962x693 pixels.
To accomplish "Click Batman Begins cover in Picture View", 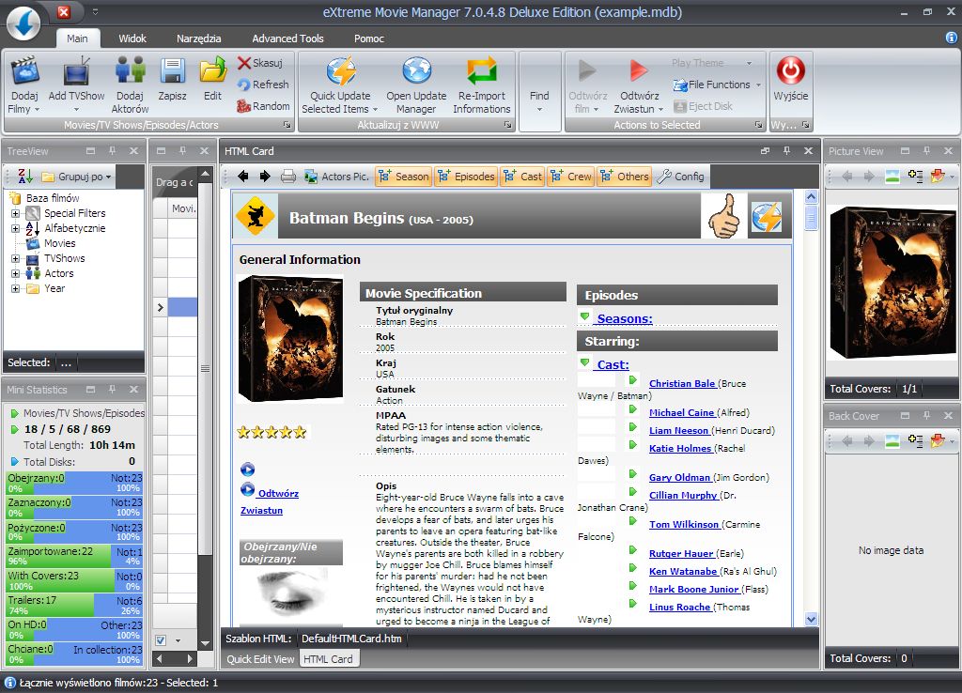I will tap(892, 282).
